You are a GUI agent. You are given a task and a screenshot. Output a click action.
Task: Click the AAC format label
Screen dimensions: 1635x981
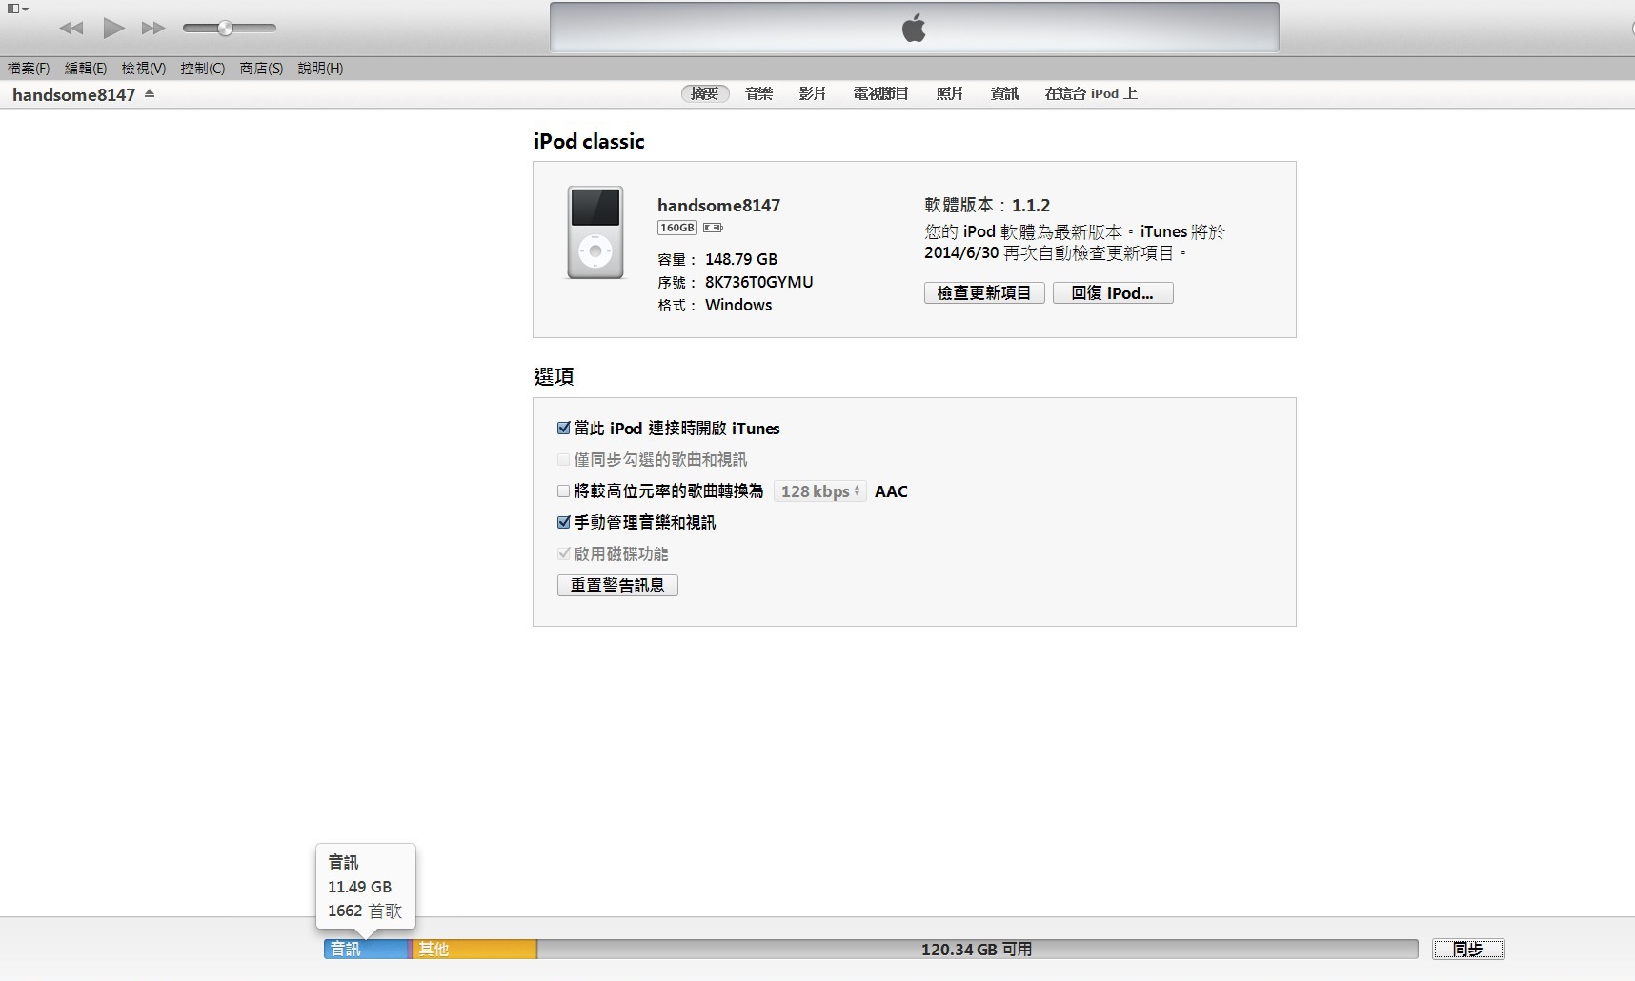891,491
